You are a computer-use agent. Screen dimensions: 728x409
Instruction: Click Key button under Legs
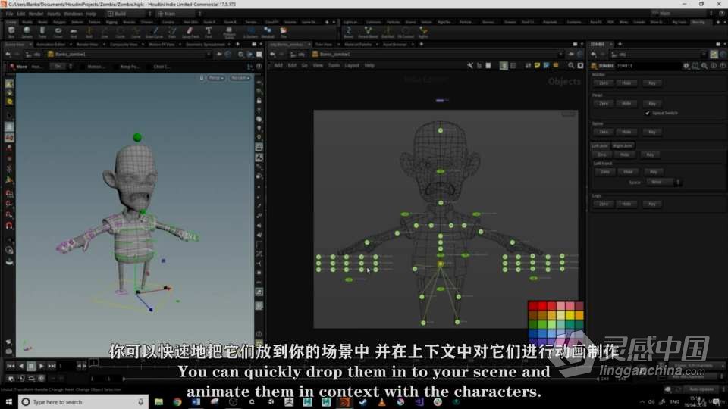(652, 204)
